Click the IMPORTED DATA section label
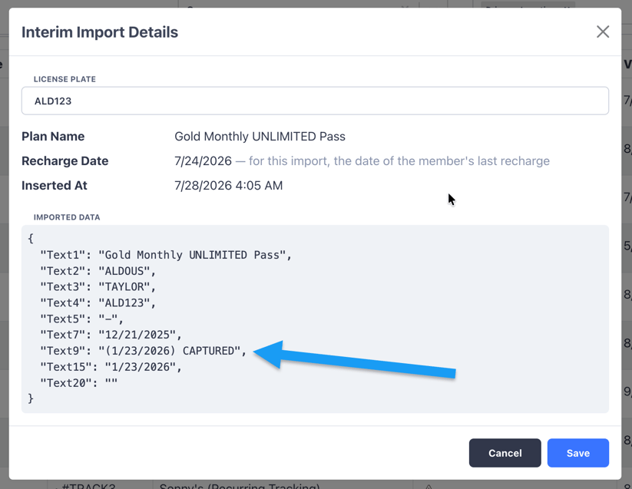Image resolution: width=632 pixels, height=489 pixels. click(x=67, y=217)
